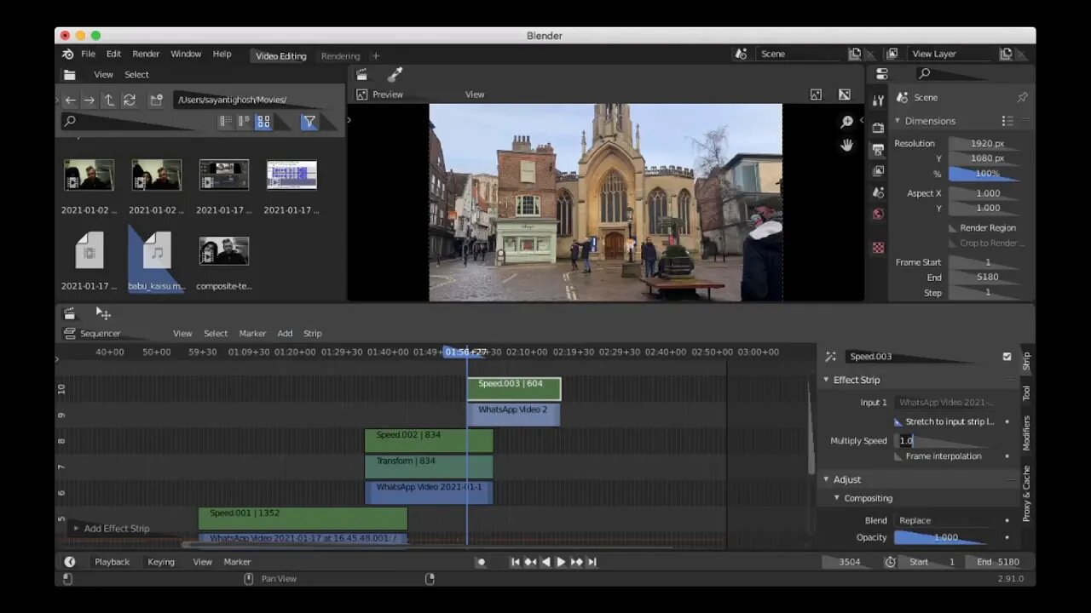Toggle Stretch to input strip length
The image size is (1091, 613).
click(898, 421)
